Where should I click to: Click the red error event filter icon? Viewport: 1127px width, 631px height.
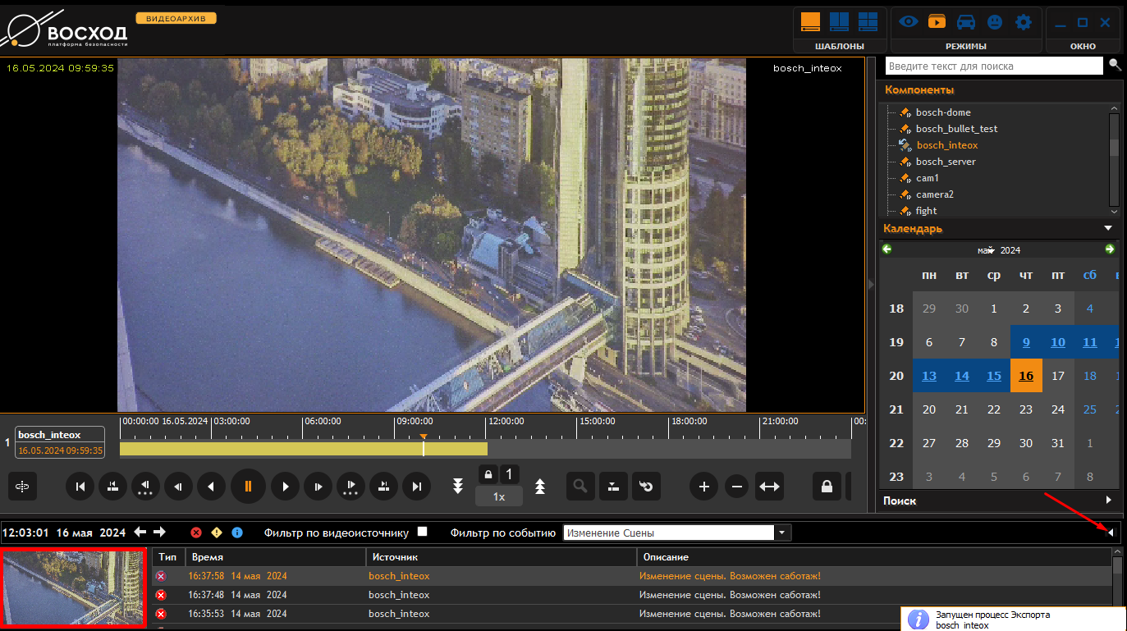pos(196,533)
